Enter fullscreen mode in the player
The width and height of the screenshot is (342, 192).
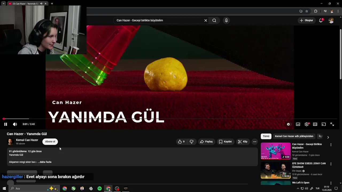[x=332, y=124]
